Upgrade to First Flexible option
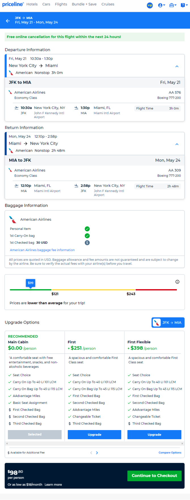Viewport: 190px width, 500px height. pos(154,435)
